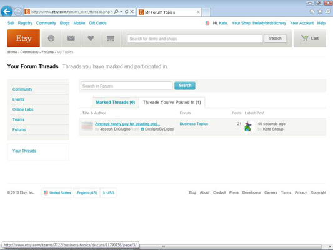Open Community in the left sidebar
The image size is (333, 250).
[22, 89]
